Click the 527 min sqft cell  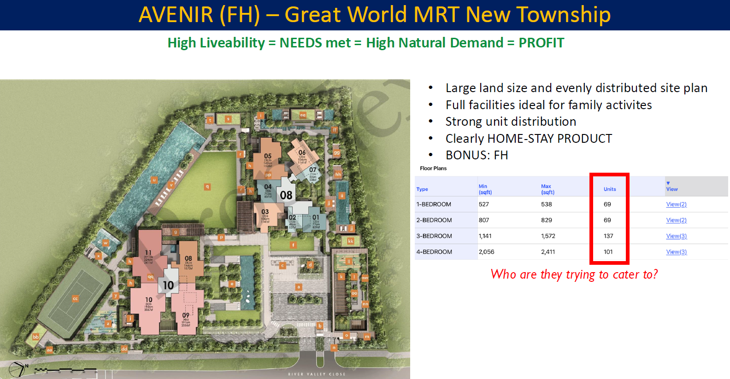click(483, 204)
